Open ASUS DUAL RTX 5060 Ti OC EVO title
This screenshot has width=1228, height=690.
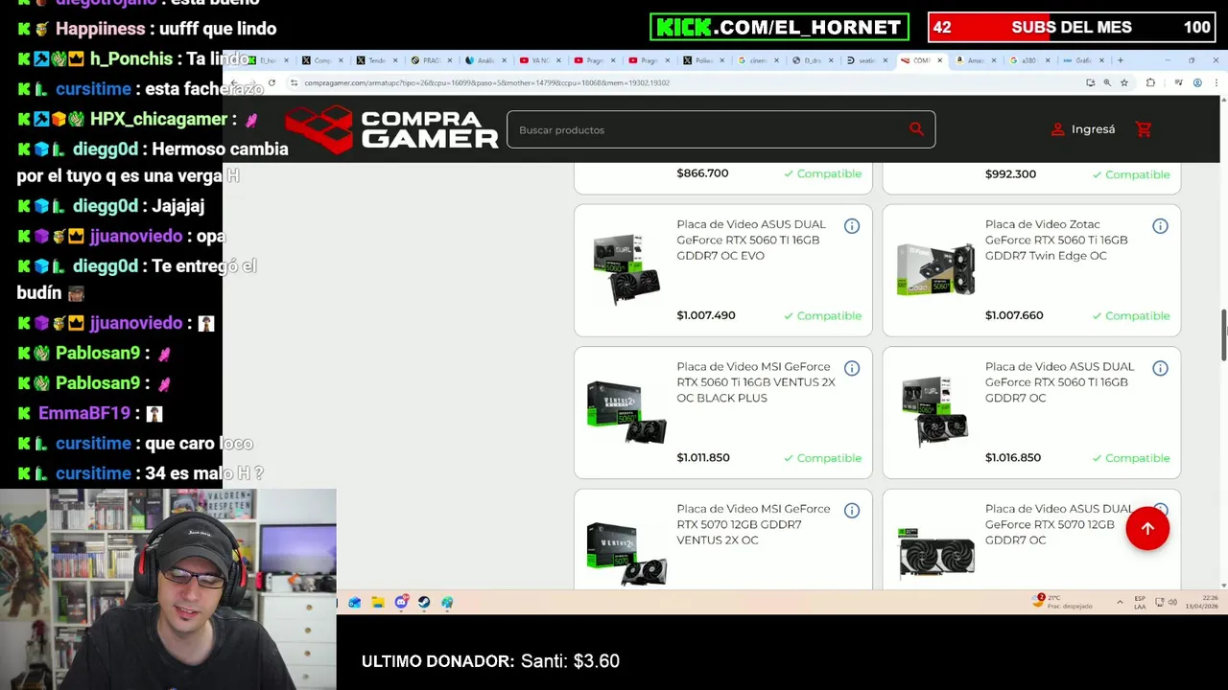pyautogui.click(x=751, y=240)
